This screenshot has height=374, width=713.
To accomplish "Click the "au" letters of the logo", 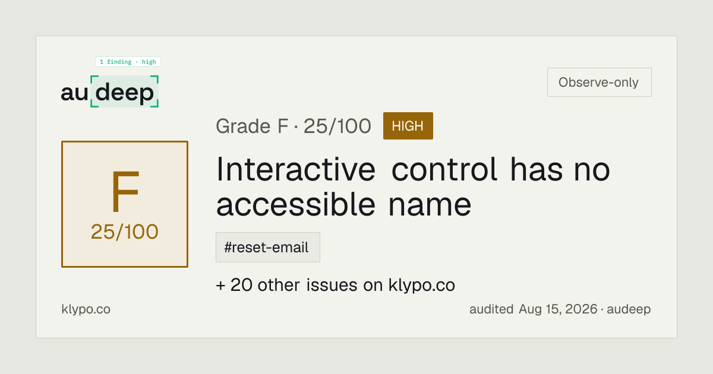I will click(x=75, y=93).
